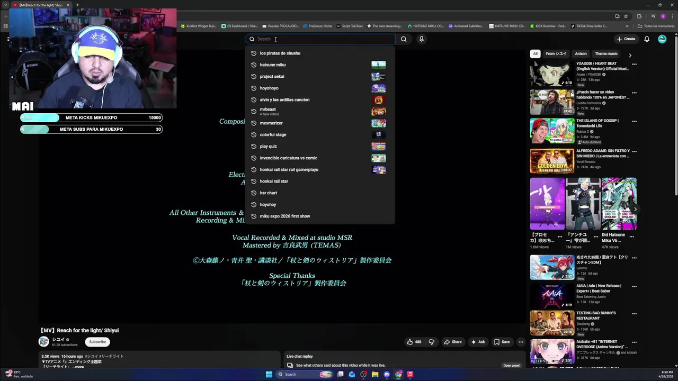678x381 pixels.
Task: Show more filter chips with right arrow
Action: click(630, 55)
